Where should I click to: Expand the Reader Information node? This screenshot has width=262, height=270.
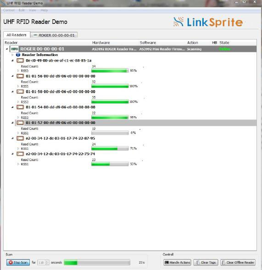pyautogui.click(x=12, y=55)
